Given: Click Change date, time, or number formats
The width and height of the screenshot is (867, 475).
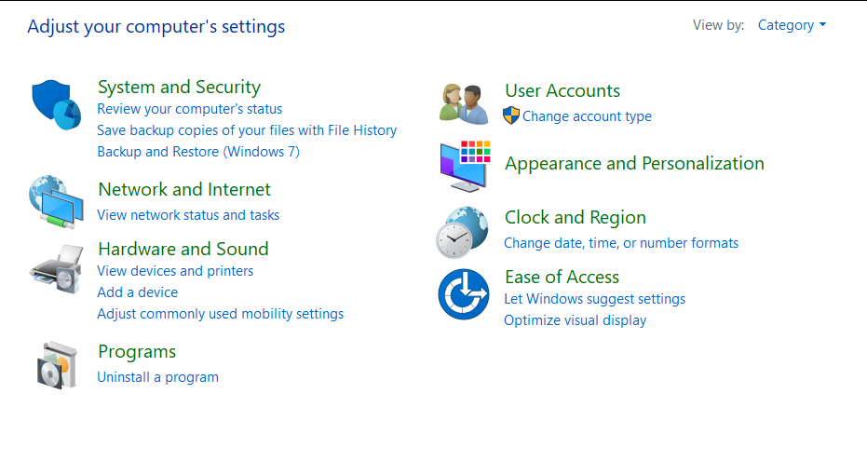Looking at the screenshot, I should pyautogui.click(x=621, y=243).
